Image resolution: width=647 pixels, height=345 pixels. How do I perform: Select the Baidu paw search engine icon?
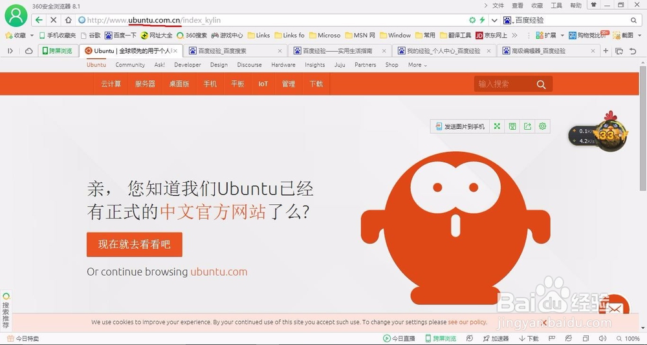tap(507, 20)
